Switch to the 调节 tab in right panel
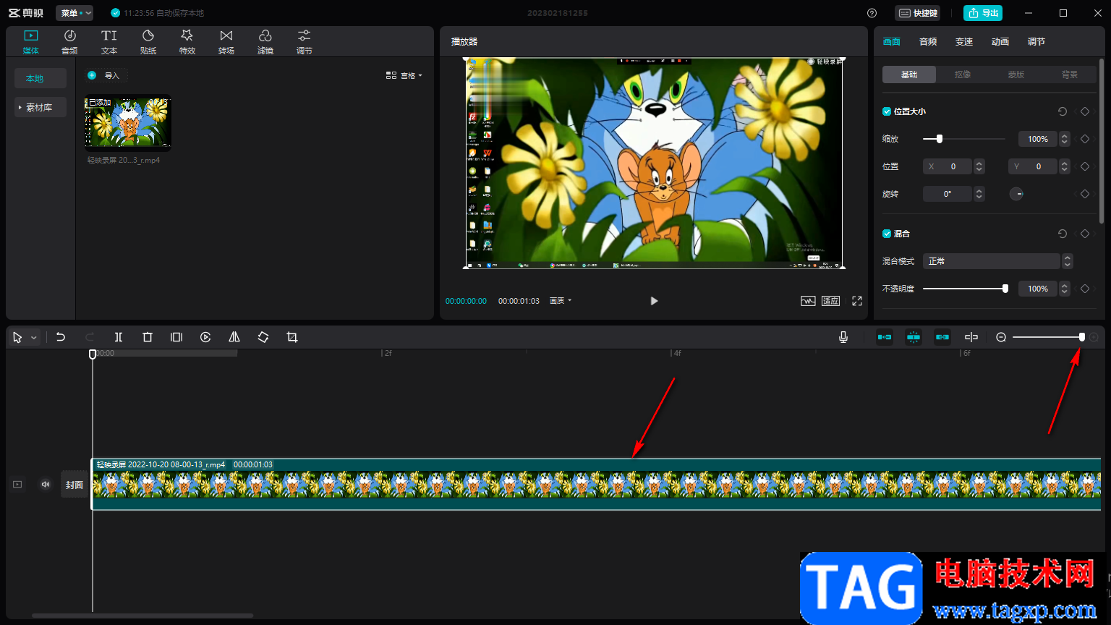Screen dimensions: 1111x625 (1036, 42)
